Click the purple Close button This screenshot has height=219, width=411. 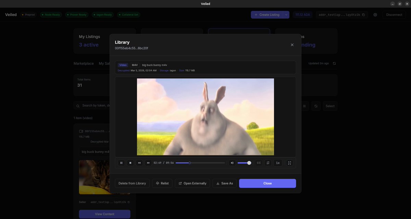267,183
